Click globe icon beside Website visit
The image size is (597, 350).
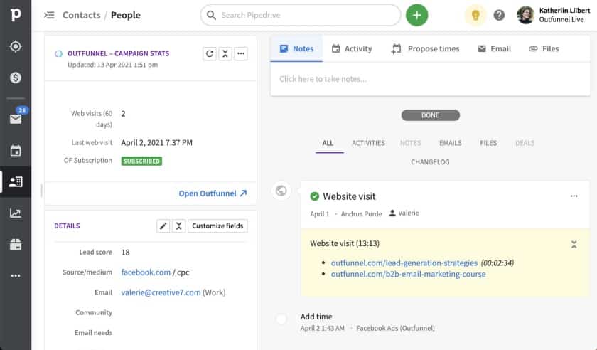click(281, 190)
